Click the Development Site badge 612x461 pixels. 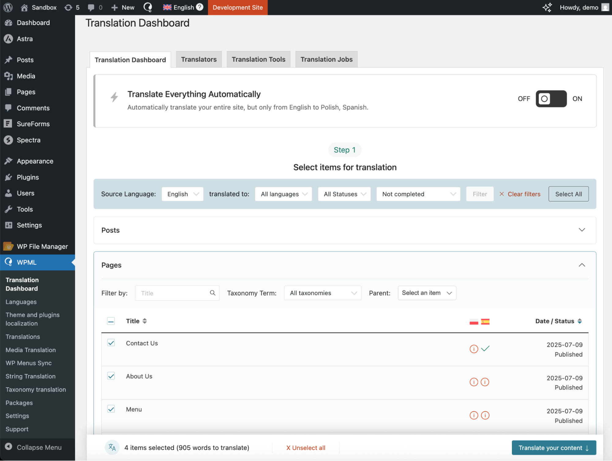point(238,7)
